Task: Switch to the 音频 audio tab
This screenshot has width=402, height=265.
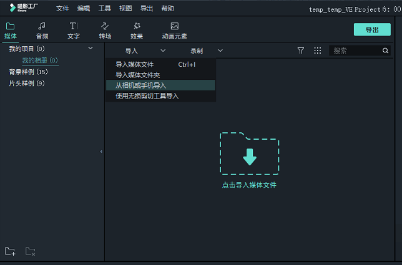Action: 42,31
